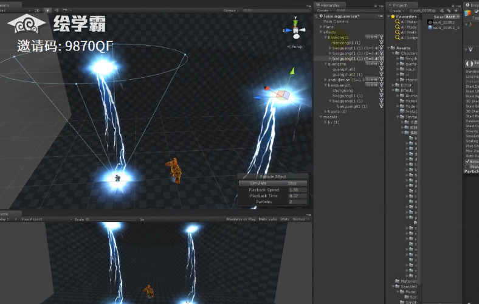Open Scene view Gizmos dropdown
The width and height of the screenshot is (479, 304).
pos(231,10)
